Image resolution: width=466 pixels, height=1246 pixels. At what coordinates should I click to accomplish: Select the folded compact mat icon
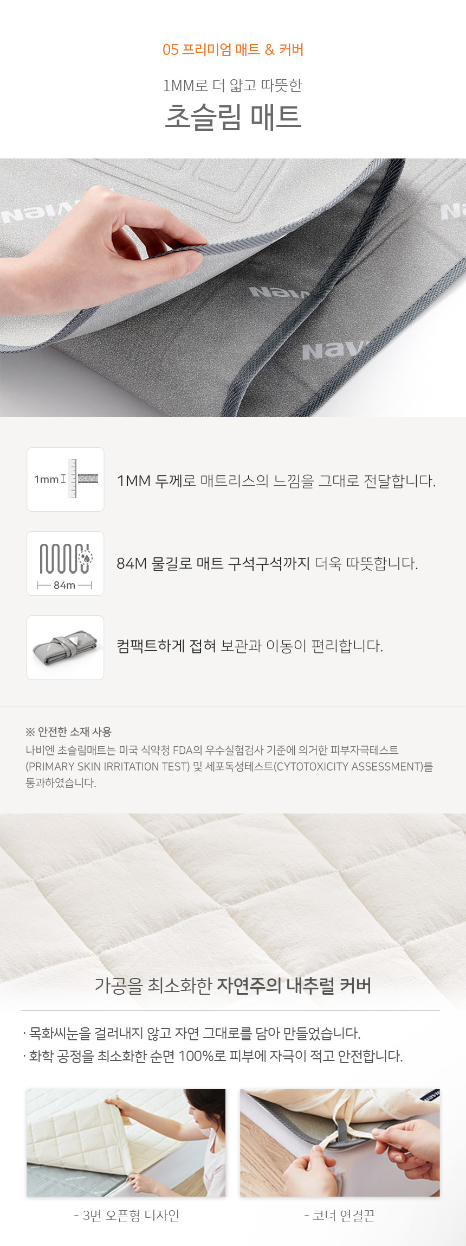tap(66, 647)
